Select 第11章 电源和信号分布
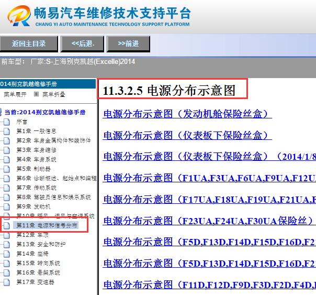 pos(47,225)
